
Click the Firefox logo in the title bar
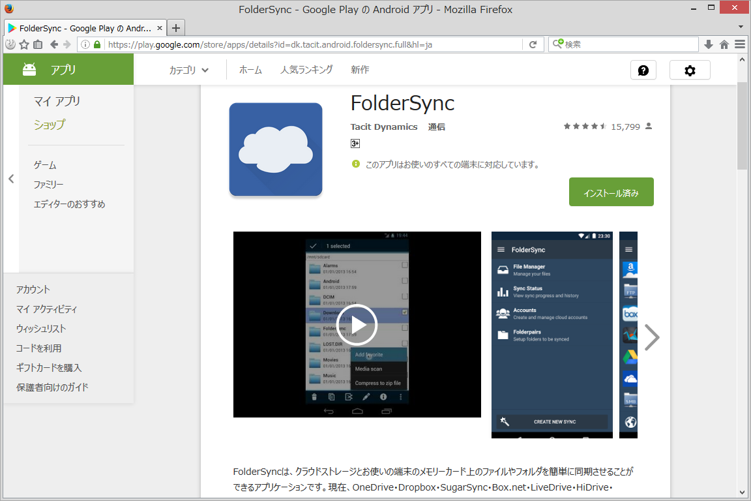point(8,8)
